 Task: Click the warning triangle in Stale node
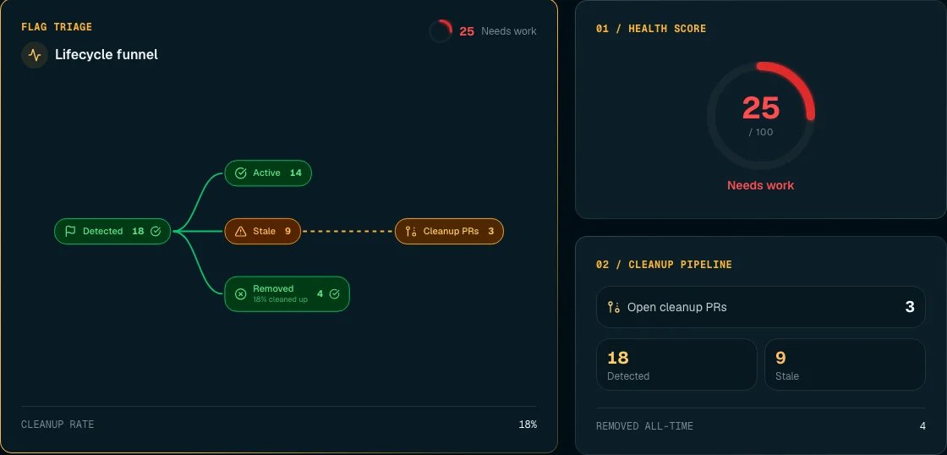pyautogui.click(x=240, y=232)
